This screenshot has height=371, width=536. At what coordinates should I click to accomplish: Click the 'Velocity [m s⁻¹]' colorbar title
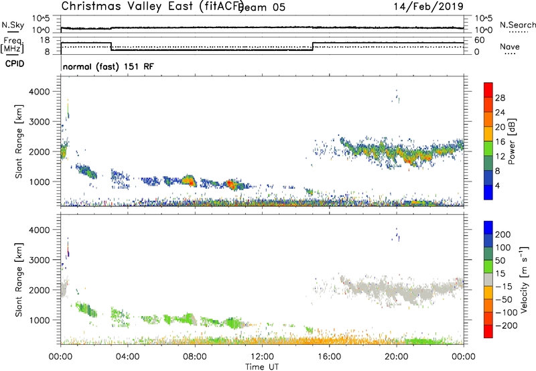(x=524, y=279)
